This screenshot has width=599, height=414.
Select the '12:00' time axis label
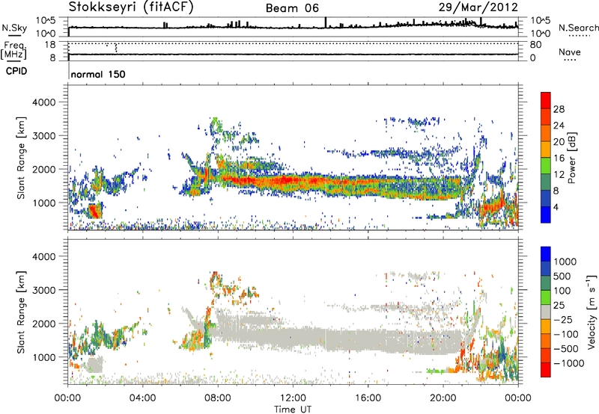(x=293, y=398)
